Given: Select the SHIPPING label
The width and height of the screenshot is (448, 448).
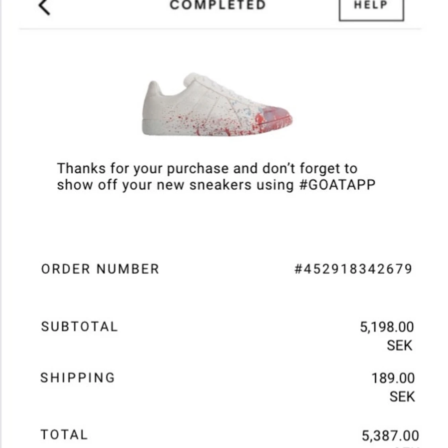Looking at the screenshot, I should click(78, 378).
